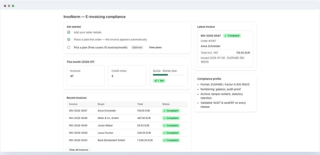320x155 pixels.
Task: Click buyer Laura Fischer
Action: click(x=105, y=133)
